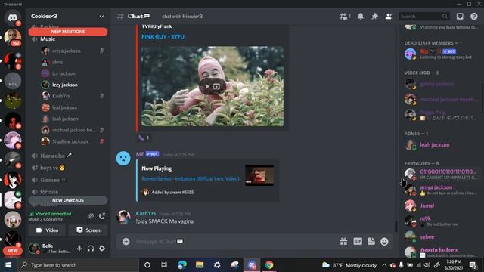
Task: Open sticker picker icon
Action: [371, 242]
